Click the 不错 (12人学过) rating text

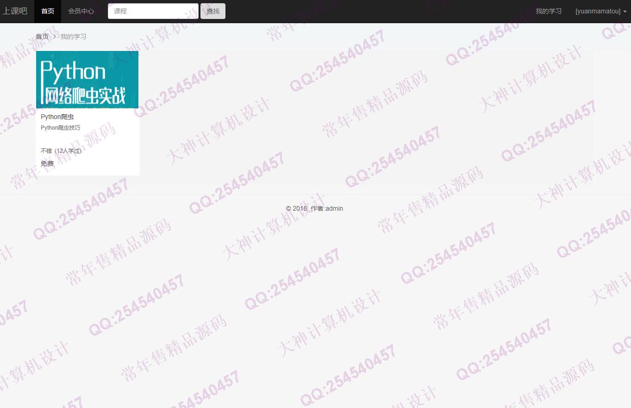[61, 151]
